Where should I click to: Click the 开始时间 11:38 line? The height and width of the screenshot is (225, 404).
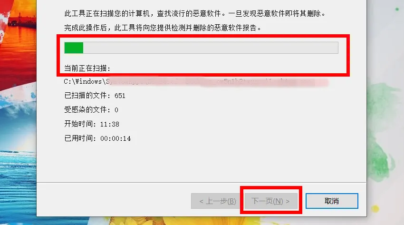91,124
